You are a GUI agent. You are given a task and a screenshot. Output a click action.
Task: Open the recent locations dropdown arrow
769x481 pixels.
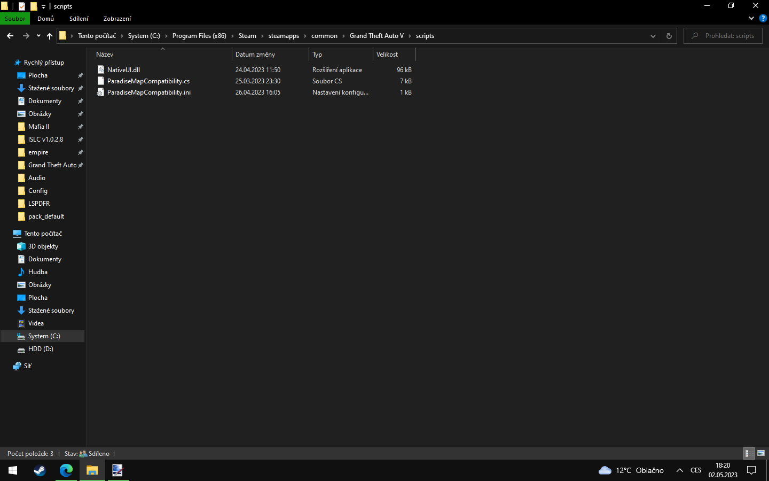click(x=38, y=36)
